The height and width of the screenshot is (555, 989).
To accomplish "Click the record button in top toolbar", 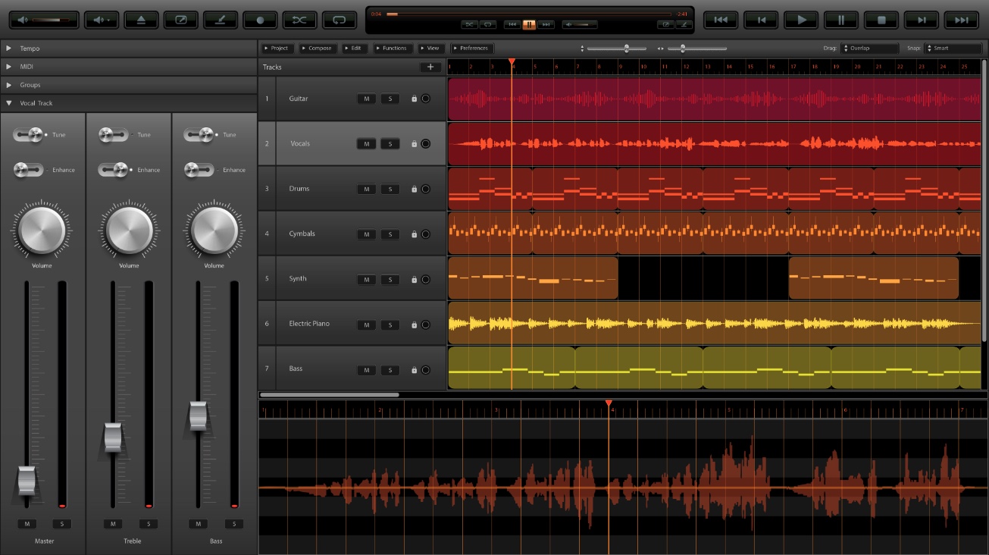I will [261, 20].
